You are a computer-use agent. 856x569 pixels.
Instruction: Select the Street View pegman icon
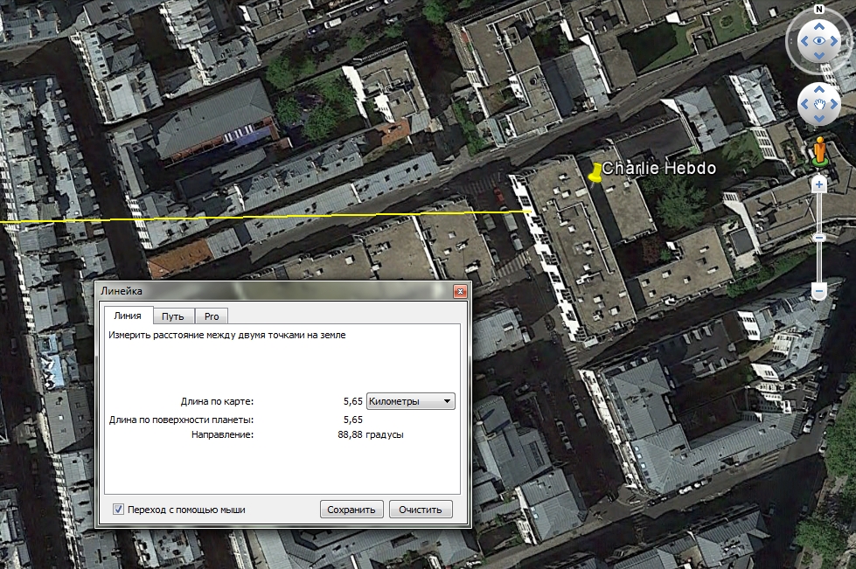[819, 151]
